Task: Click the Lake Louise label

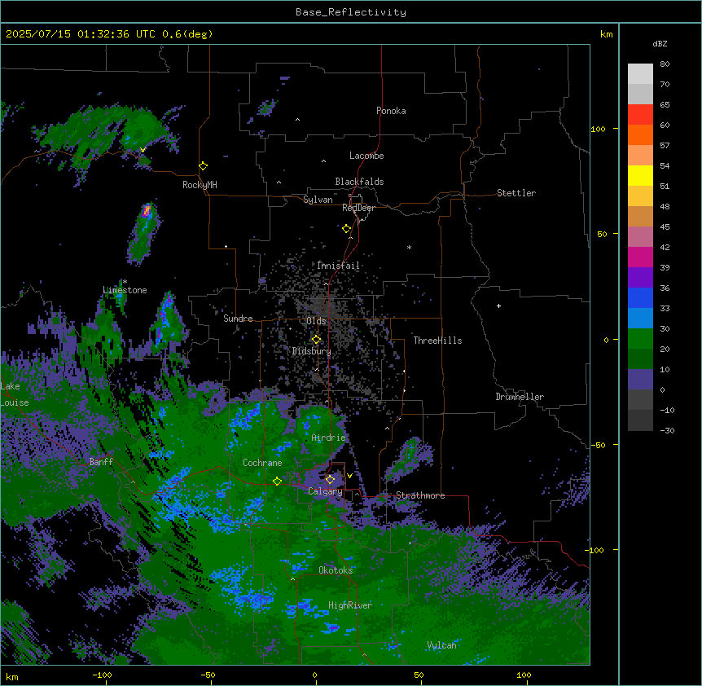Action: click(x=15, y=394)
